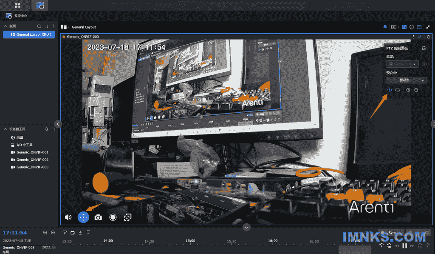This screenshot has width=435, height=254.
Task: Toggle the blue aspect-ratio view icon
Action: coord(404,27)
